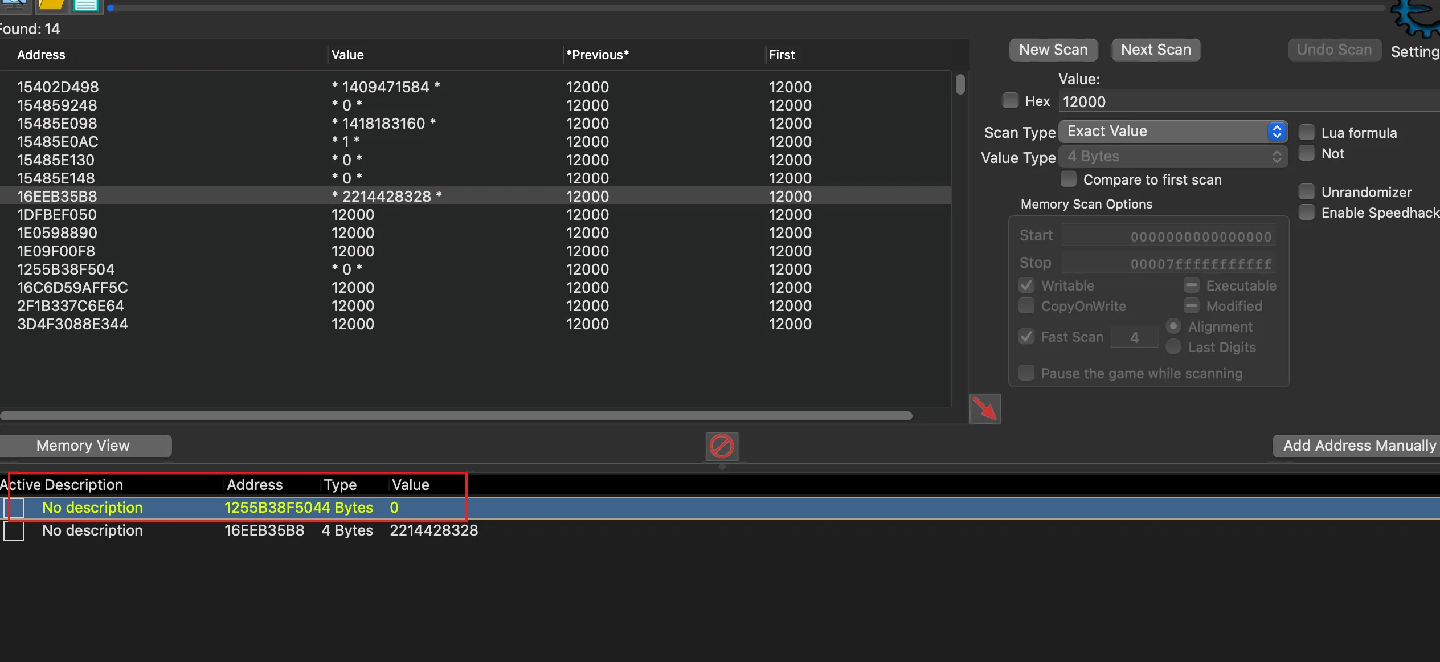Click the First column header

point(782,55)
